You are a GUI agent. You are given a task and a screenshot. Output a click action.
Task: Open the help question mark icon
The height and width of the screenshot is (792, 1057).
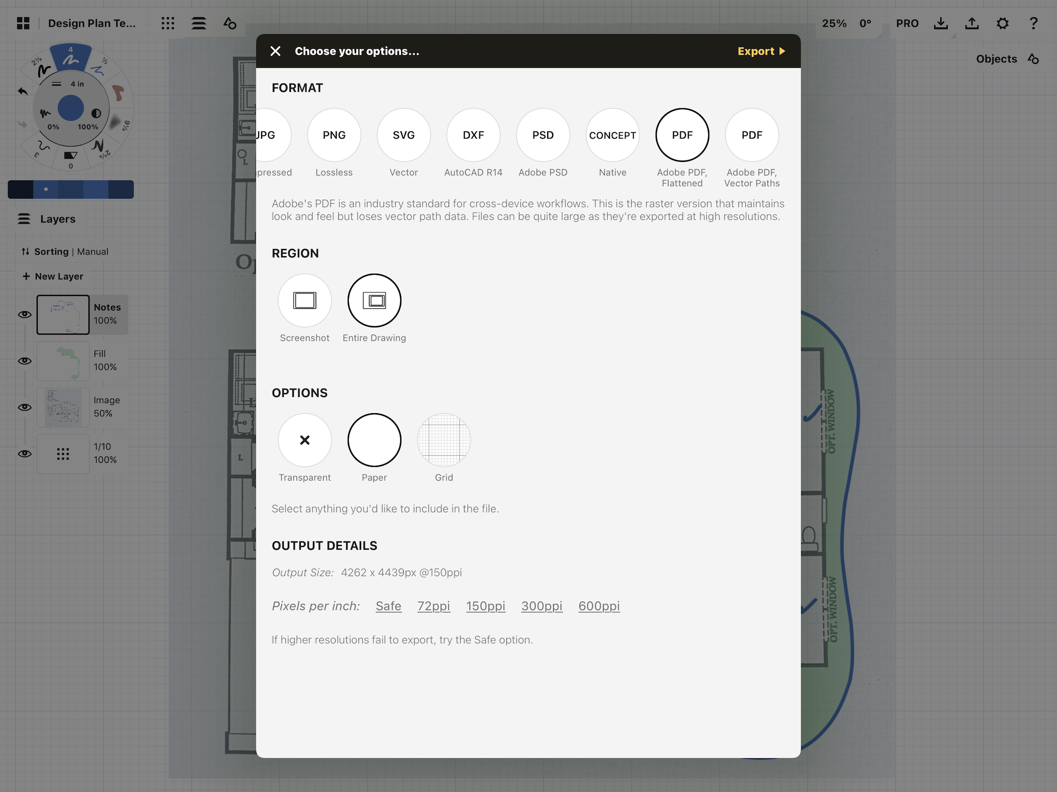(x=1033, y=23)
